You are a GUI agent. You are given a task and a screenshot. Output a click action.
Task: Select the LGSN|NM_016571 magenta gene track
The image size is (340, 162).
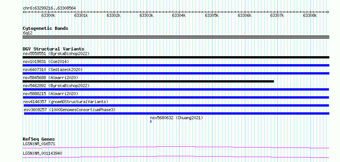tap(176, 147)
